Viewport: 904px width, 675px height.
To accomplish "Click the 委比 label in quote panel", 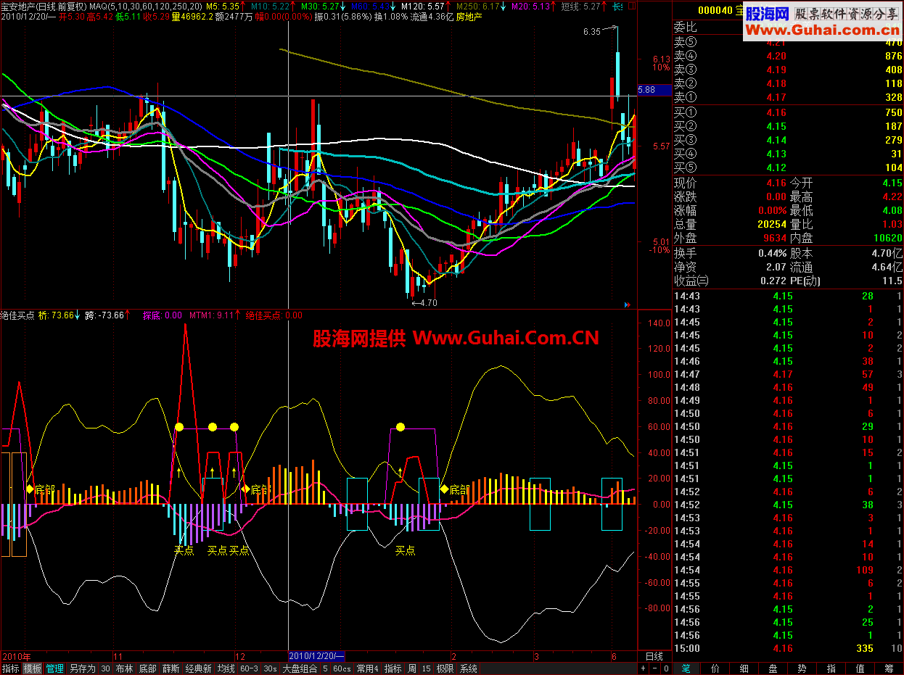I will [x=686, y=28].
